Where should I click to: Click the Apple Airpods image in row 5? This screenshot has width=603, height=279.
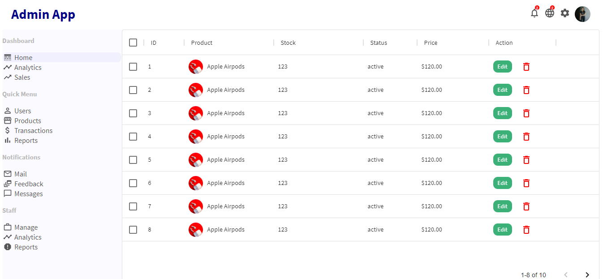tap(196, 160)
